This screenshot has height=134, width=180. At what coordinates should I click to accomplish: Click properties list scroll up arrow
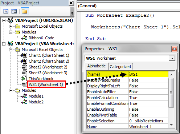click(x=171, y=75)
